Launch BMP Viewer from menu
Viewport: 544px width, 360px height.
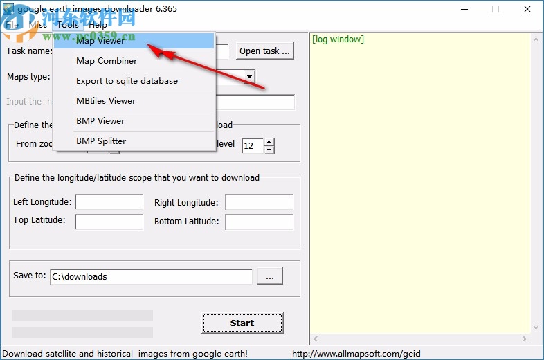click(134, 121)
